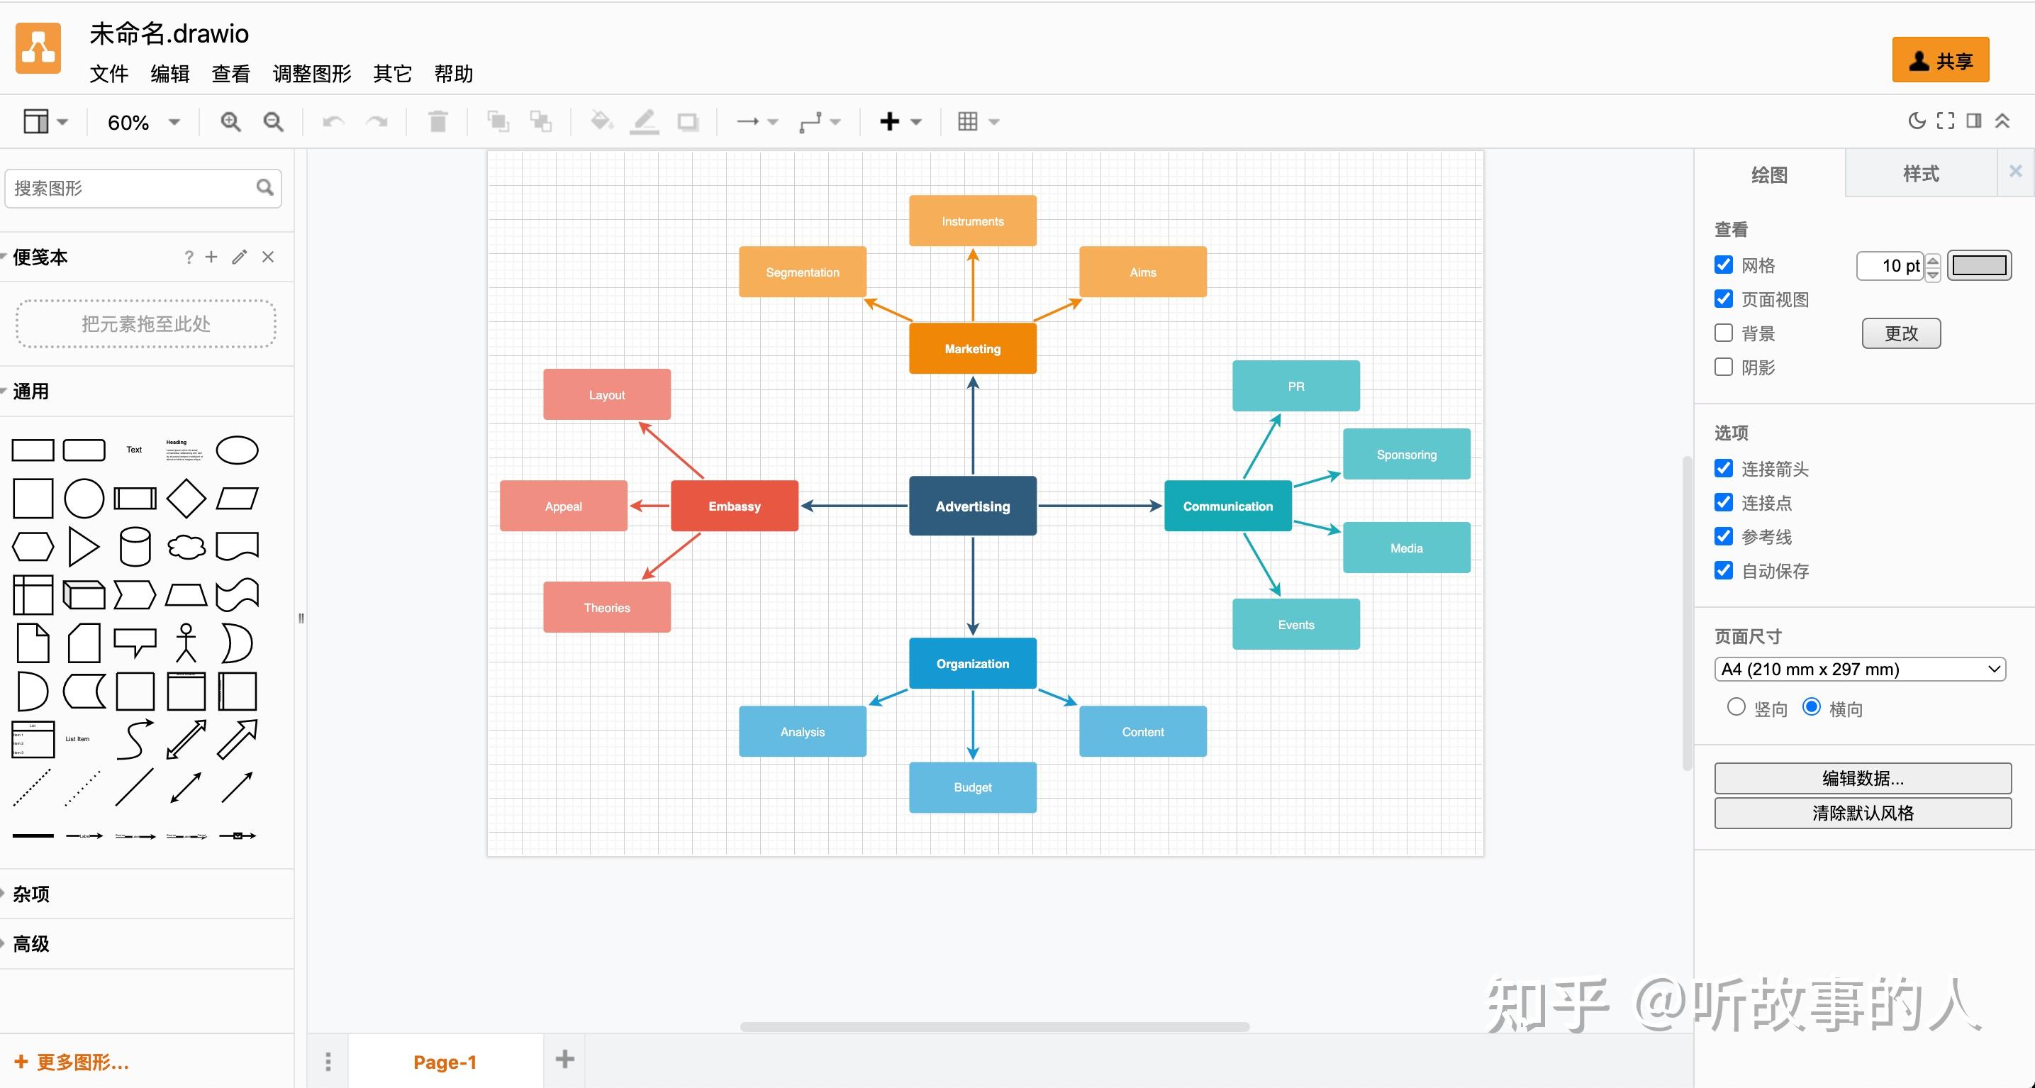
Task: Click the line color pencil icon
Action: click(x=645, y=122)
